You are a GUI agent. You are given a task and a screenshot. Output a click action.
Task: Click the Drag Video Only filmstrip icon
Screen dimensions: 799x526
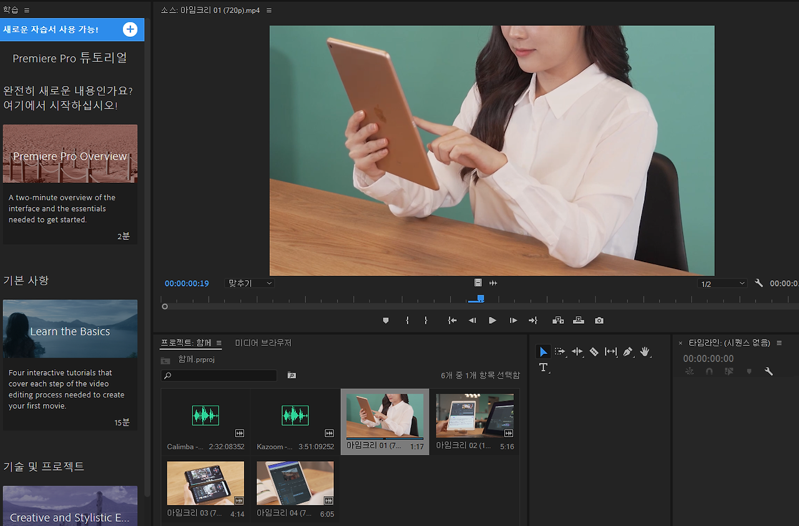tap(478, 283)
